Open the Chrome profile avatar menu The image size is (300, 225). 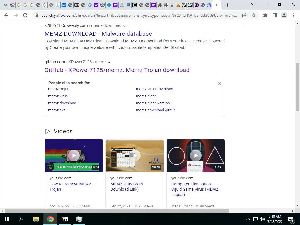pyautogui.click(x=284, y=15)
